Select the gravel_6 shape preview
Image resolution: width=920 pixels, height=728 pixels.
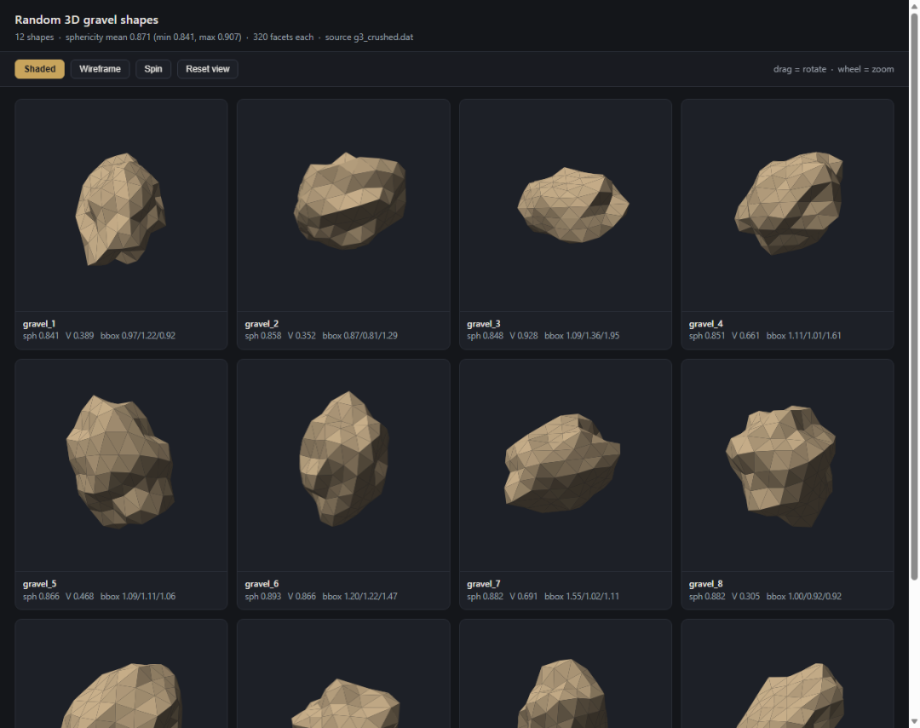(x=343, y=465)
